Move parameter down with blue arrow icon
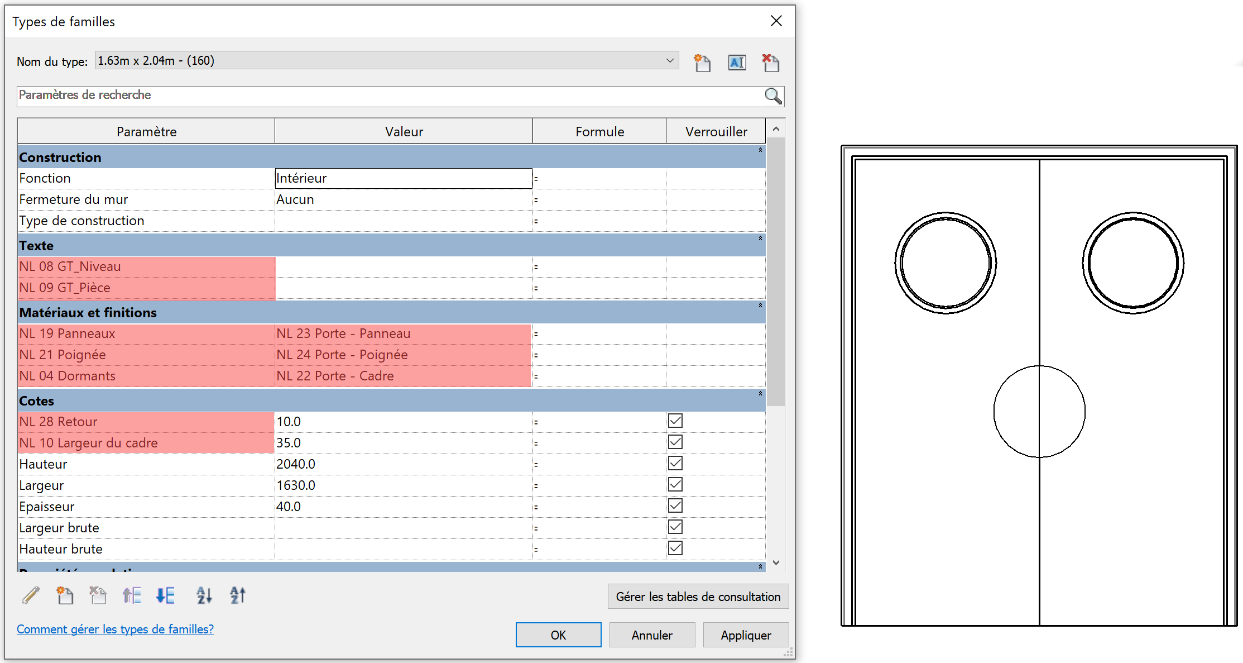 coord(165,595)
